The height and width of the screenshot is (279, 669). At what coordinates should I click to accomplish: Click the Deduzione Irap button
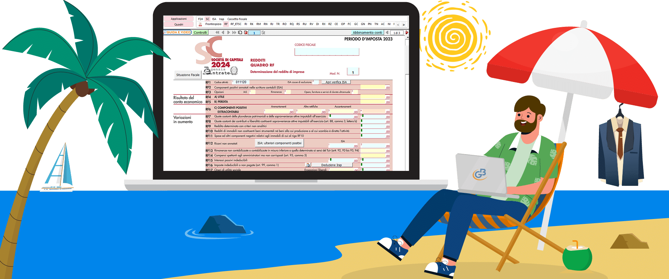[x=332, y=165]
